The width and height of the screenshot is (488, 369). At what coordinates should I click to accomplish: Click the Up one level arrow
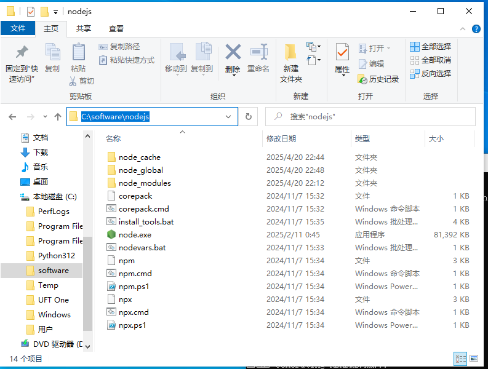tap(58, 117)
